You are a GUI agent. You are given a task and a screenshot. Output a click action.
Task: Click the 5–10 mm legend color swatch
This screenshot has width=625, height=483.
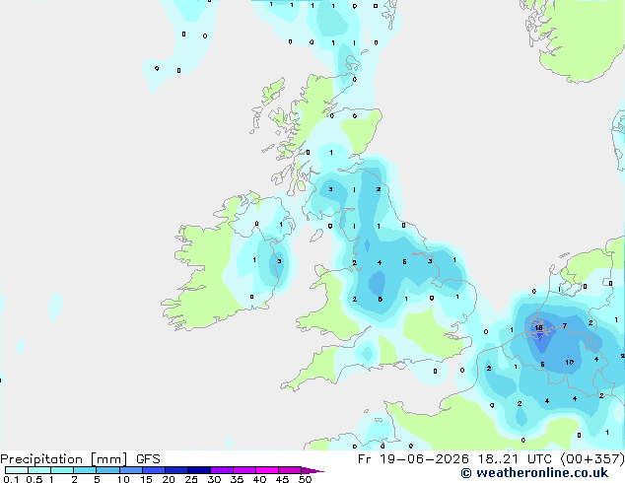click(x=107, y=470)
